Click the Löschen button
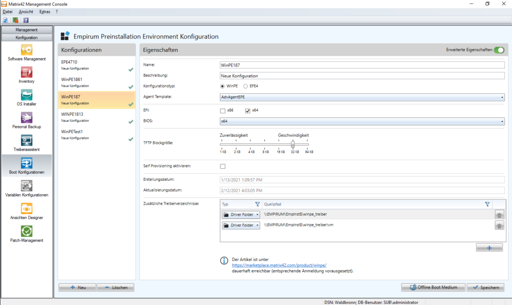 (115, 288)
